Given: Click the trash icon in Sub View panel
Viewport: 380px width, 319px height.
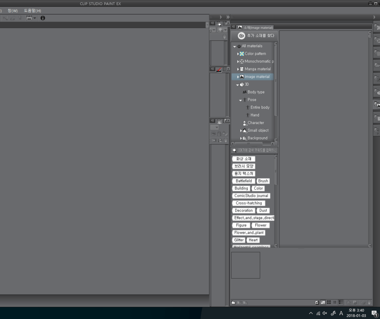Looking at the screenshot, I should 224,36.
